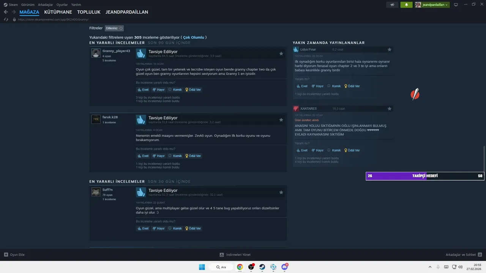Open XANTARES profile name link
This screenshot has height=273, width=486.
coord(308,109)
